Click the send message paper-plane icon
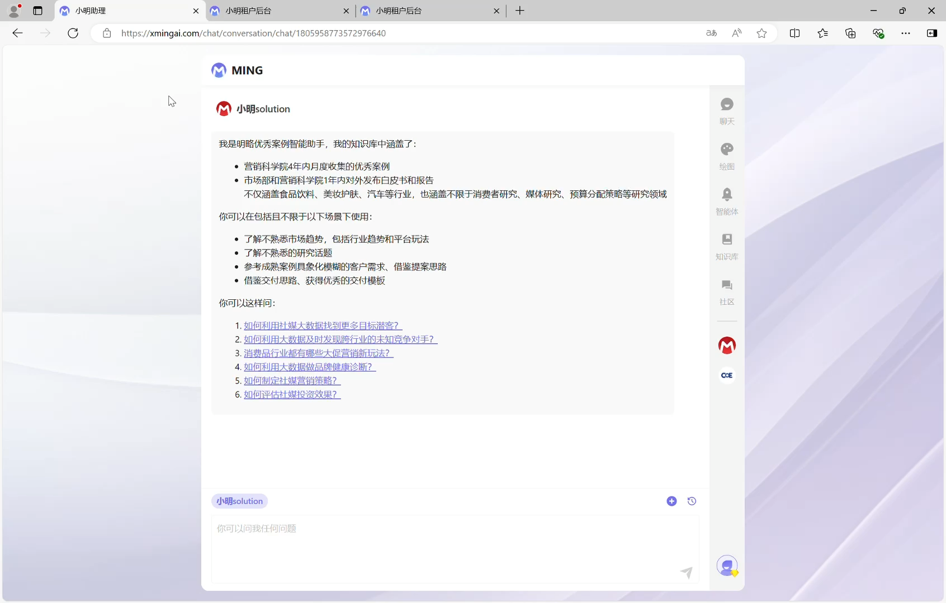This screenshot has height=603, width=946. [686, 572]
